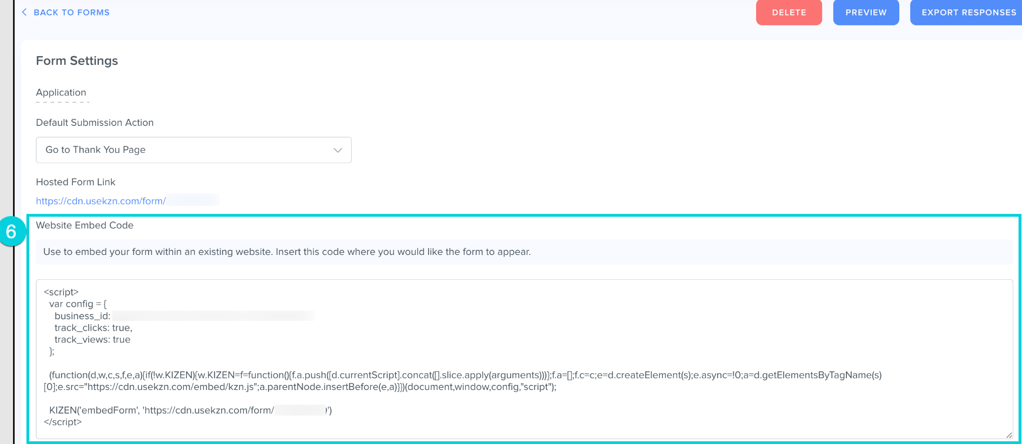Viewport: 1022px width, 444px height.
Task: Click the back chevron arrow icon
Action: [24, 12]
